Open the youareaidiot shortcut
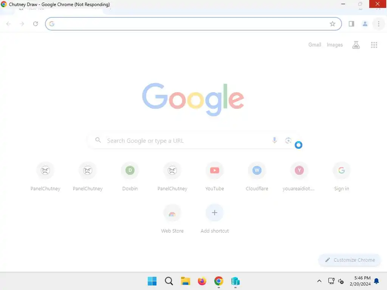Viewport: 387px width, 290px height. click(299, 176)
